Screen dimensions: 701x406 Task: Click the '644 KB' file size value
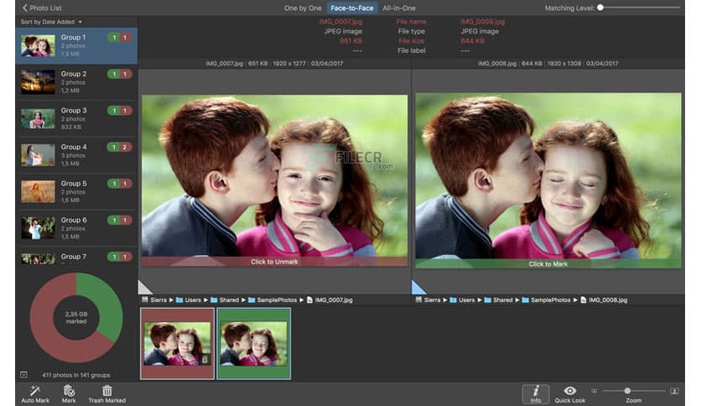[x=473, y=41]
